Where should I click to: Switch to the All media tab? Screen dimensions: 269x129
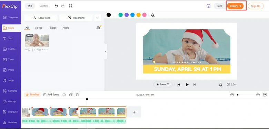pyautogui.click(x=27, y=28)
